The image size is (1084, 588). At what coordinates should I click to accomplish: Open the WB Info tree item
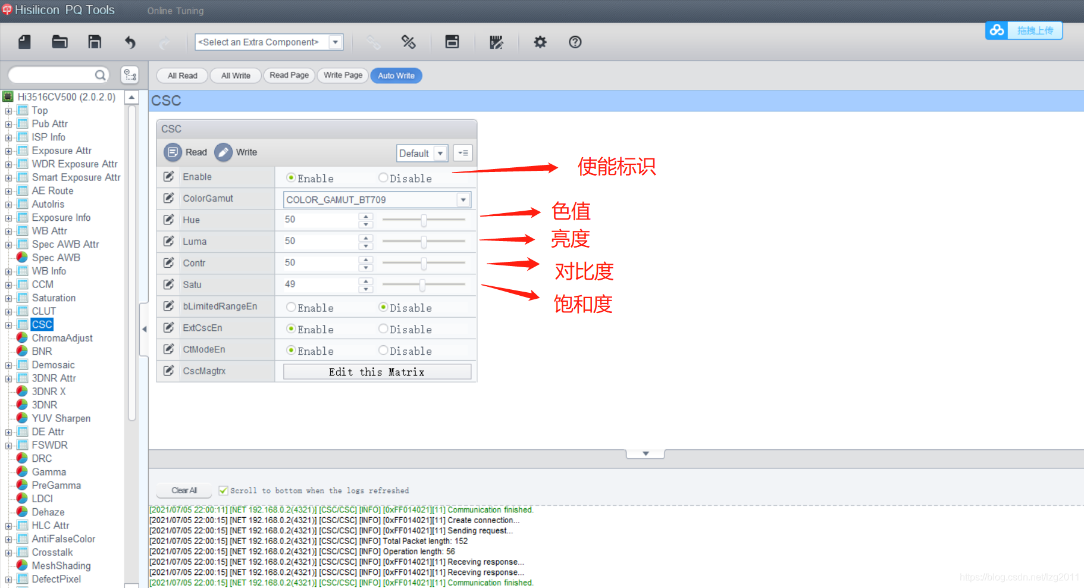(49, 271)
